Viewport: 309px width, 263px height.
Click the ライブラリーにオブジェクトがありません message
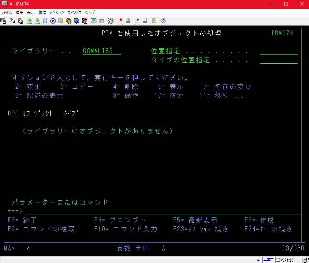point(97,131)
